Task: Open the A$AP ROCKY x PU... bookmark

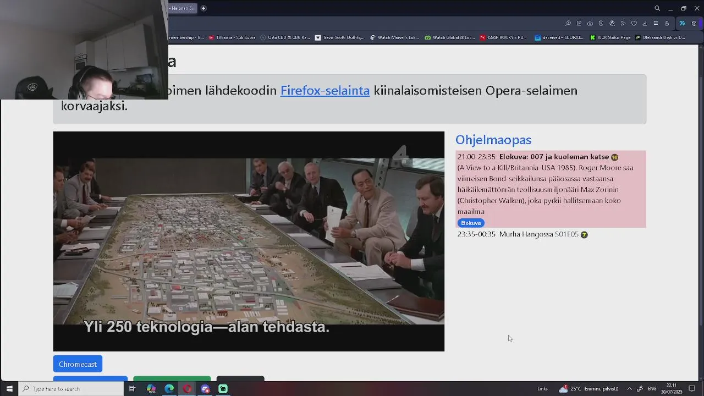Action: 503,37
